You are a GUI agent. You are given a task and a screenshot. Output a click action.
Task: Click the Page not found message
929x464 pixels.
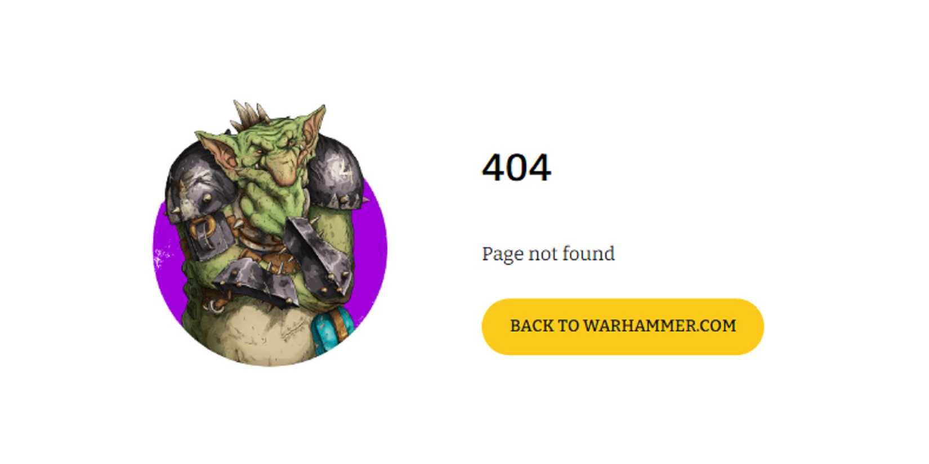548,254
